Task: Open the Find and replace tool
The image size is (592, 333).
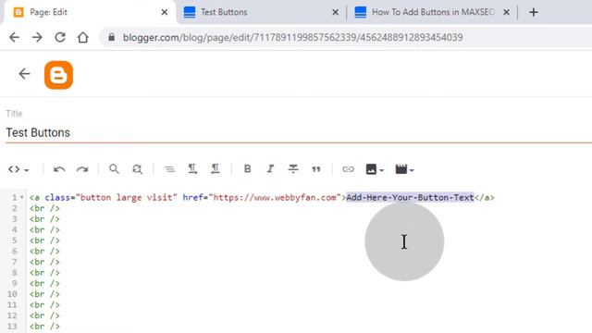Action: tap(138, 169)
